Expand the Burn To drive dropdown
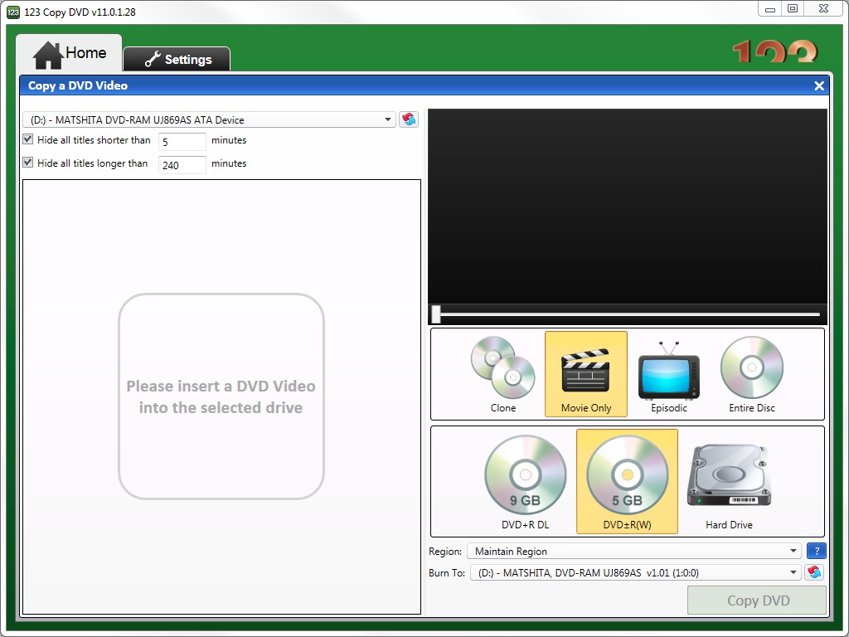This screenshot has width=849, height=637. click(x=636, y=572)
